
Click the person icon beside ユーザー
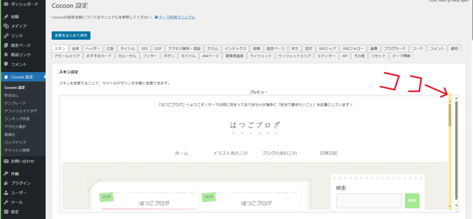(6, 193)
